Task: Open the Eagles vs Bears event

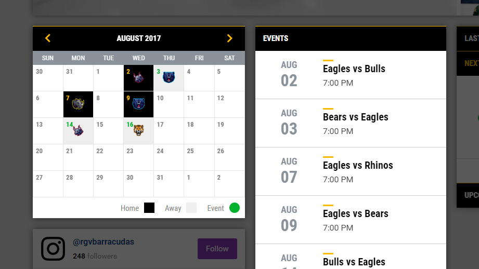Action: pos(355,213)
